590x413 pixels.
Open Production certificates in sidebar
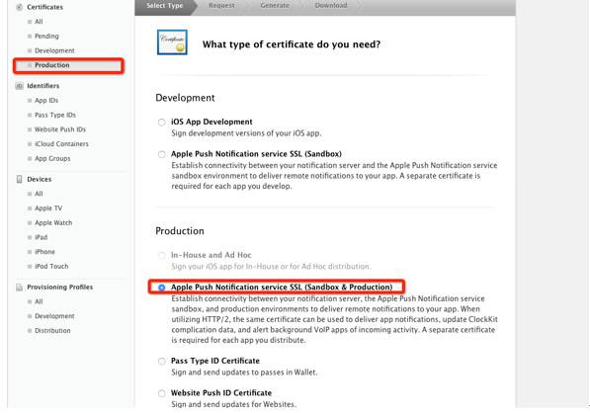point(52,65)
